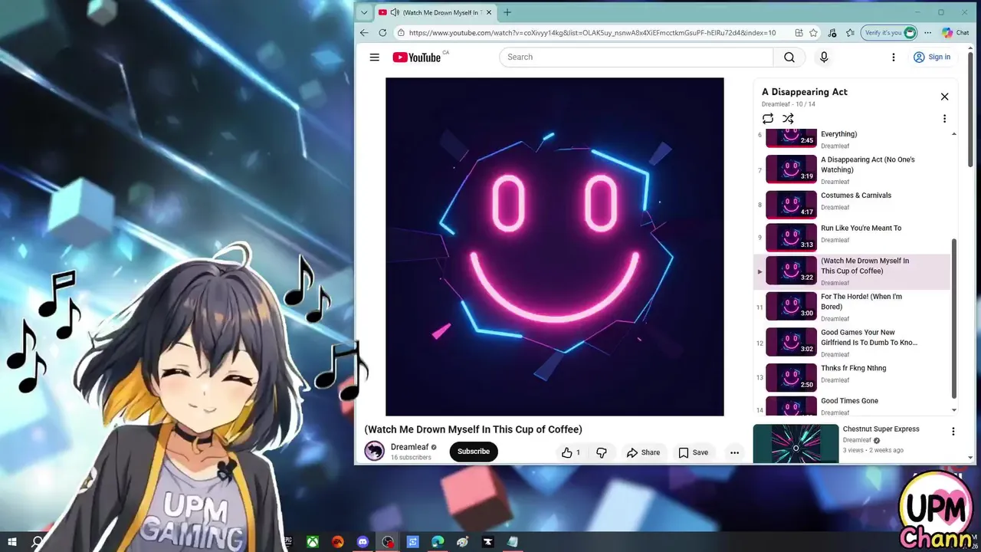Screen dimensions: 981x552
Task: Click the video player smiley image
Action: (x=554, y=247)
